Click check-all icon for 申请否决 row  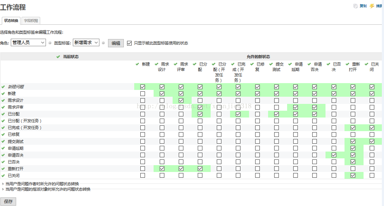pyautogui.click(x=3, y=155)
